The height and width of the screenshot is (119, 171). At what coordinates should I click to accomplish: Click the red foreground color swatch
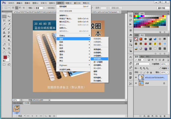[5, 57]
